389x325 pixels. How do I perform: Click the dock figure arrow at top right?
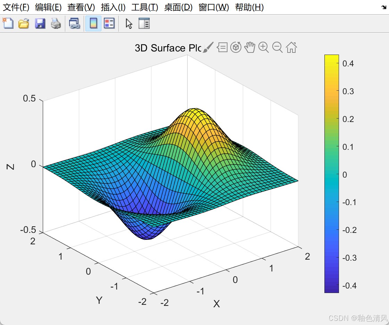pyautogui.click(x=383, y=7)
